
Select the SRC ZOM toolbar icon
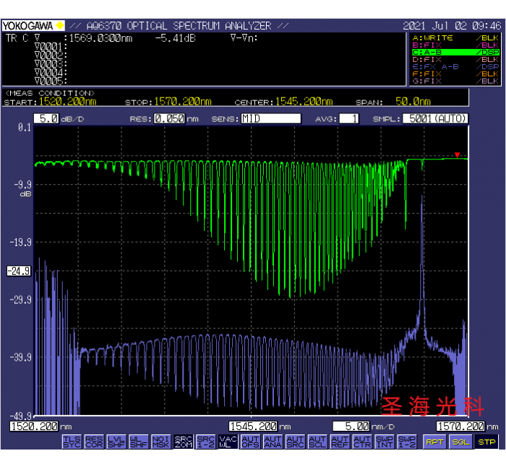[183, 440]
